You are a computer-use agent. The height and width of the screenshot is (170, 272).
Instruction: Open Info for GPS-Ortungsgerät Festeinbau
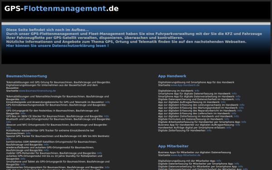point(23,113)
